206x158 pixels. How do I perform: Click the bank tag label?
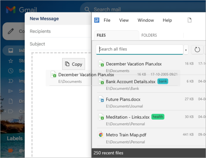[x=163, y=81]
